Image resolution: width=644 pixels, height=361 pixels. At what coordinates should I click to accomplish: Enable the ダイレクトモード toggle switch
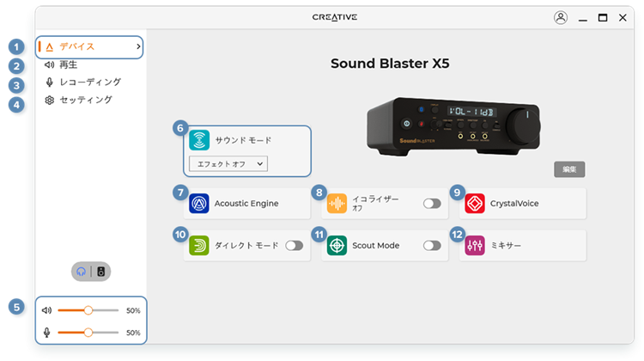[294, 246]
